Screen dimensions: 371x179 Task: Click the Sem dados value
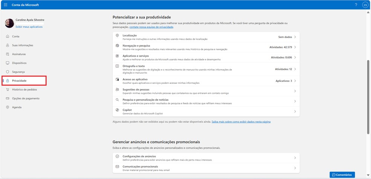point(285,37)
